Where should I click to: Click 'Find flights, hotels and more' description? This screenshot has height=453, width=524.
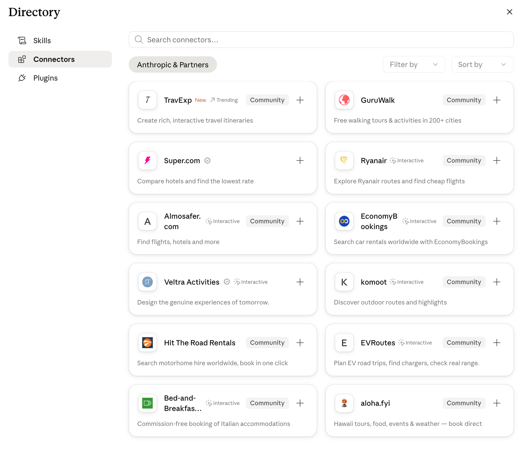[178, 242]
